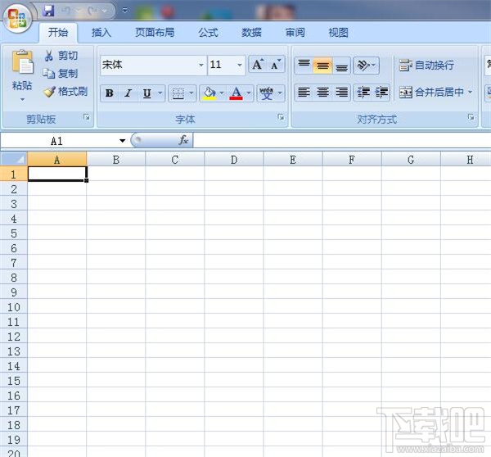Open the Name Box dropdown arrow
The width and height of the screenshot is (491, 457).
click(x=122, y=141)
